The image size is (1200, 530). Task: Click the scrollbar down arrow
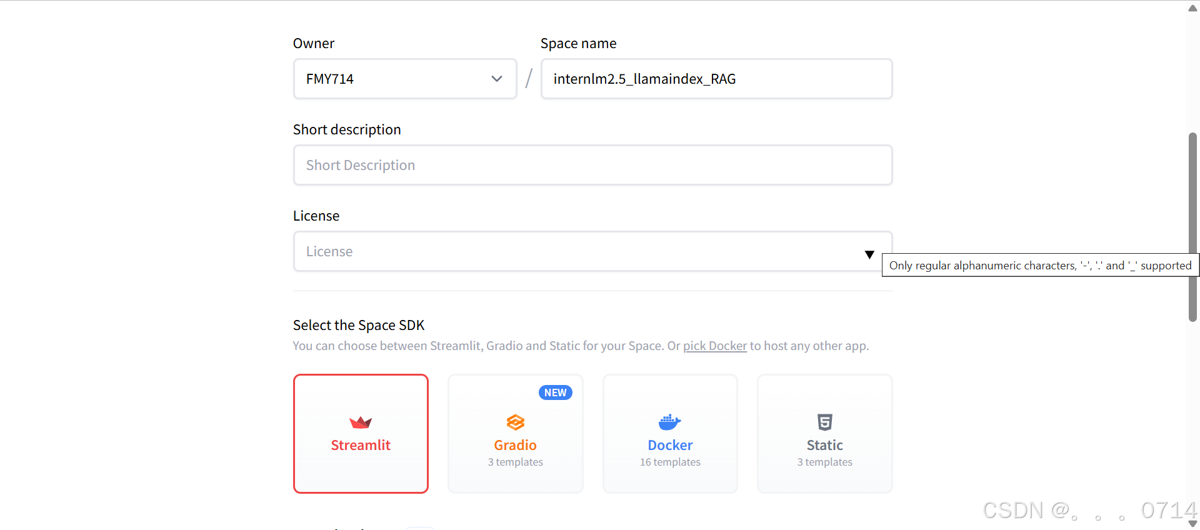click(1192, 524)
